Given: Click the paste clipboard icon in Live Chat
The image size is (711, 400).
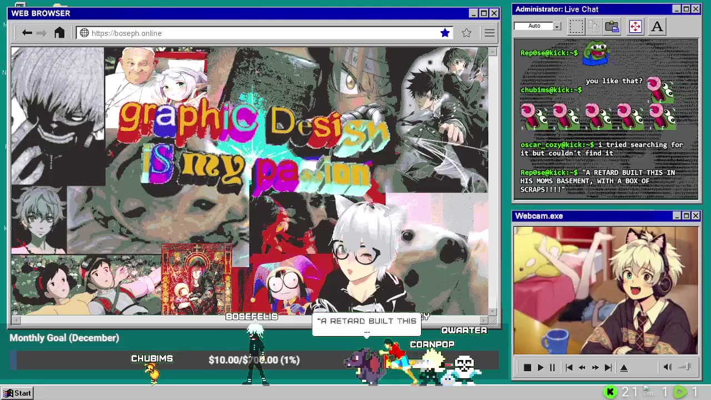Looking at the screenshot, I should (x=612, y=26).
